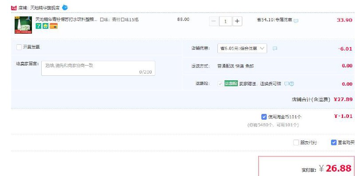Click the store total ¥27.89

tap(343, 99)
